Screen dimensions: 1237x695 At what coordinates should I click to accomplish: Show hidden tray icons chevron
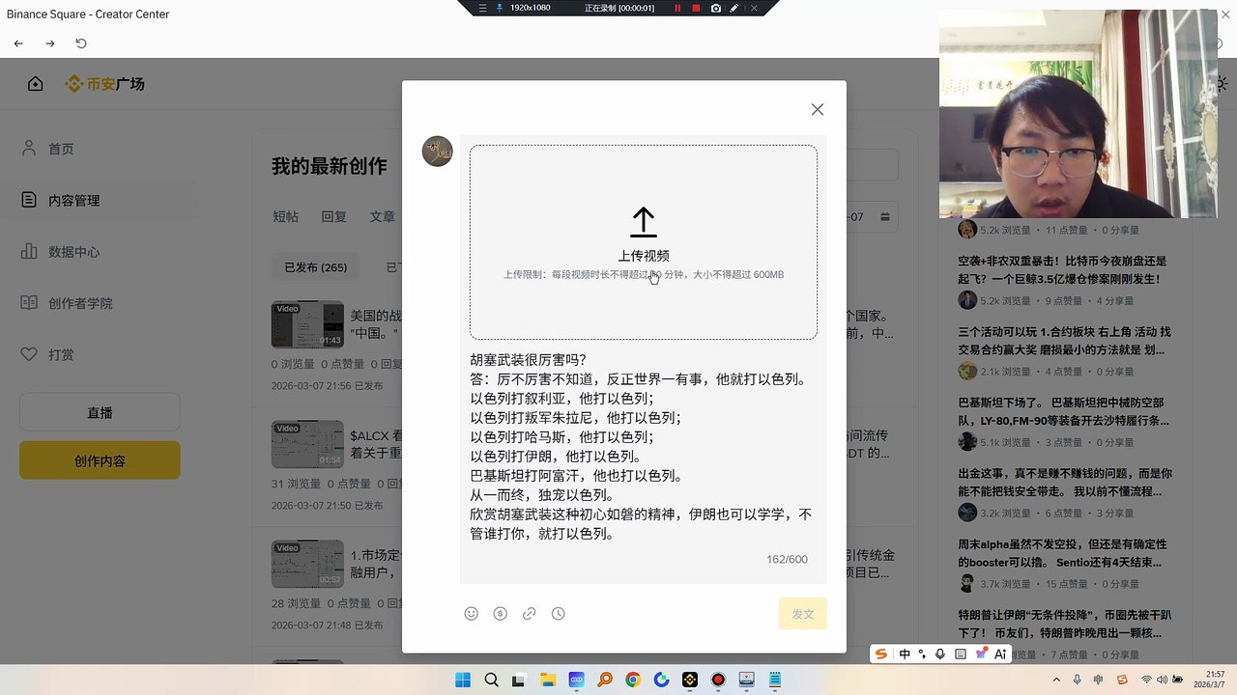coord(1056,680)
